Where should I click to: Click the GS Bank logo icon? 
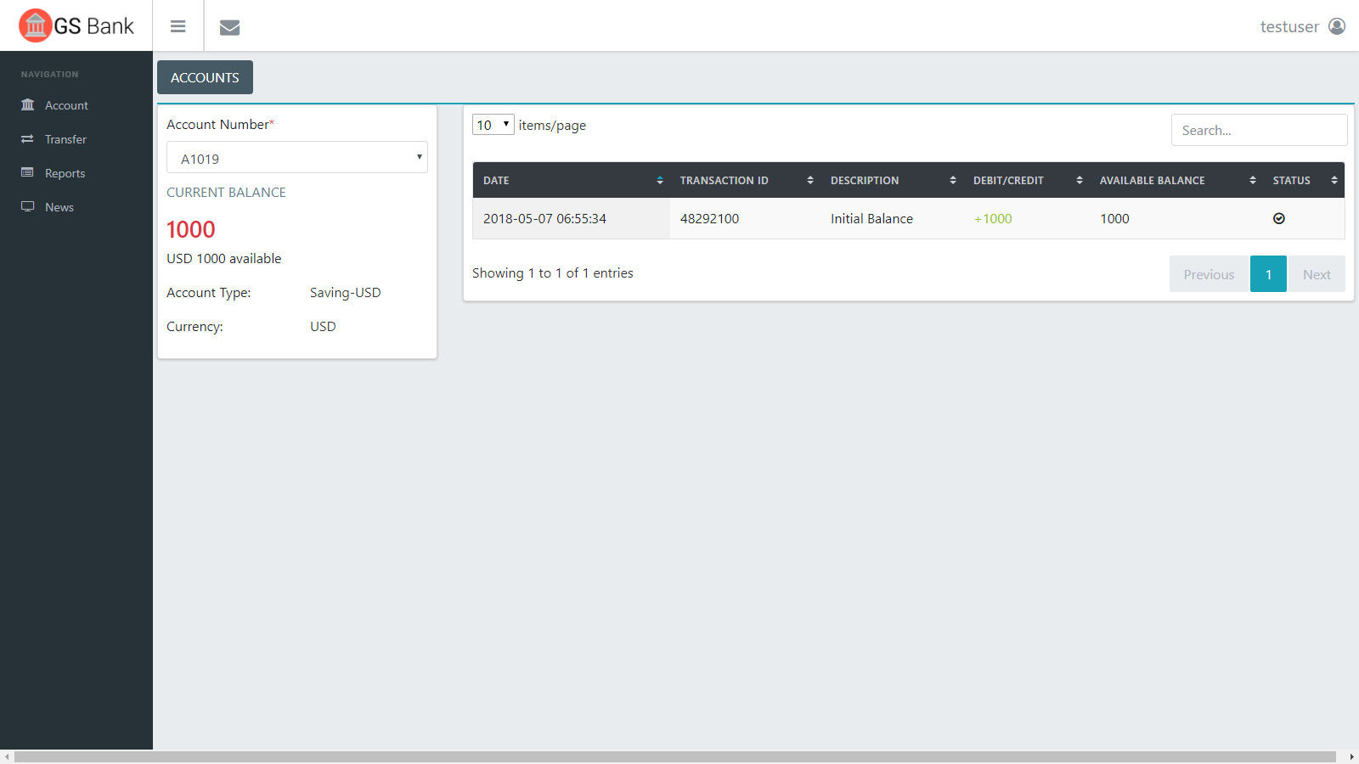(x=36, y=25)
